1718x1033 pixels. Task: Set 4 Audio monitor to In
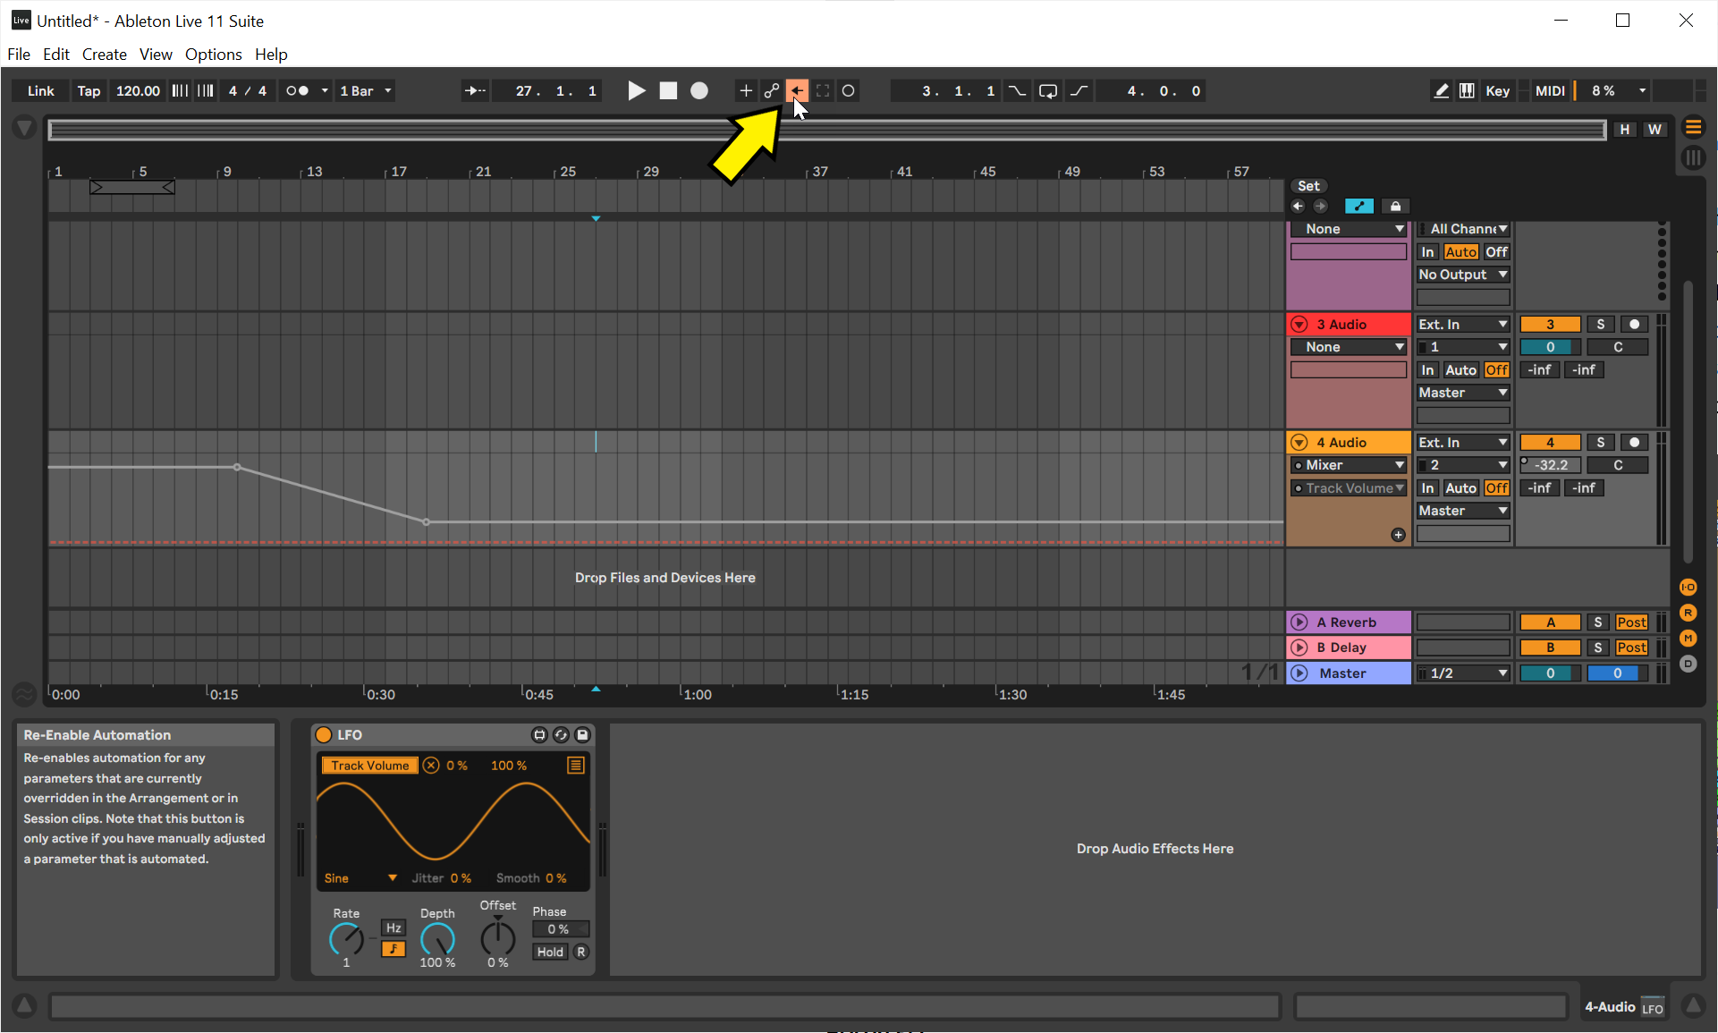(1427, 487)
